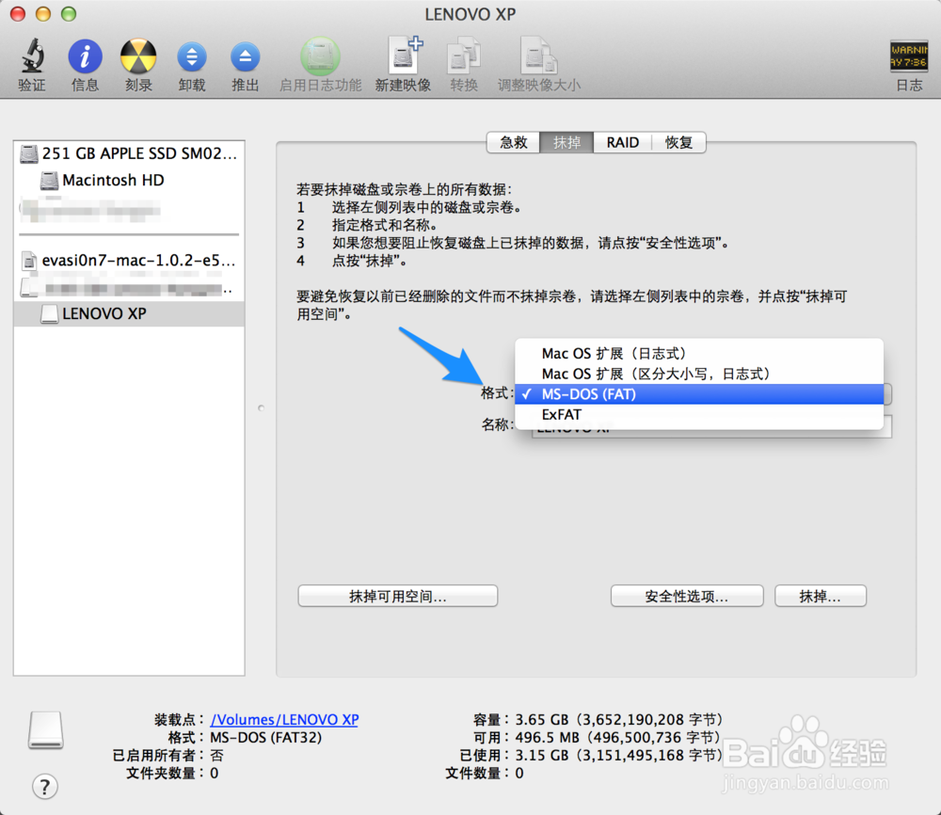Click the sidebar split divider handle
Screen dimensions: 941x815
(x=261, y=408)
